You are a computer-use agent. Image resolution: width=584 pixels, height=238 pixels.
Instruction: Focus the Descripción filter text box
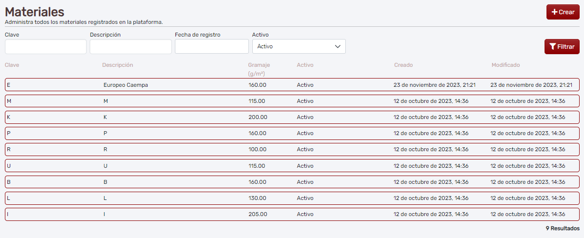click(x=131, y=46)
